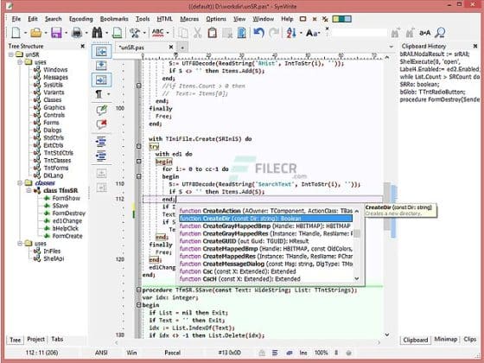Viewport: 484px width, 363px height.
Task: Collapse the classes folder in tree
Action: [x=20, y=183]
